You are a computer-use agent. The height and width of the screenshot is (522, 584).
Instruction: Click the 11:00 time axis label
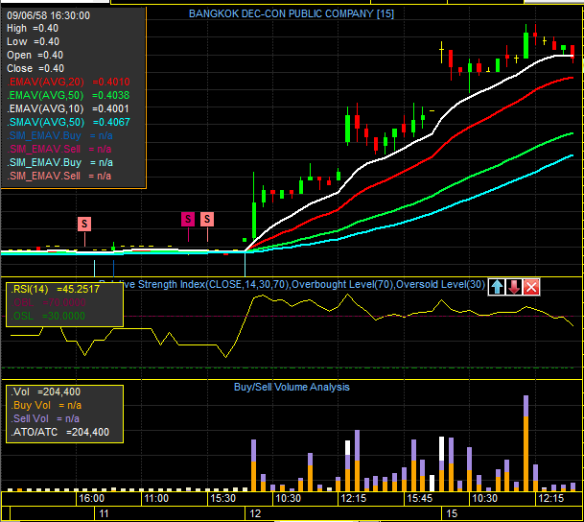click(x=156, y=499)
